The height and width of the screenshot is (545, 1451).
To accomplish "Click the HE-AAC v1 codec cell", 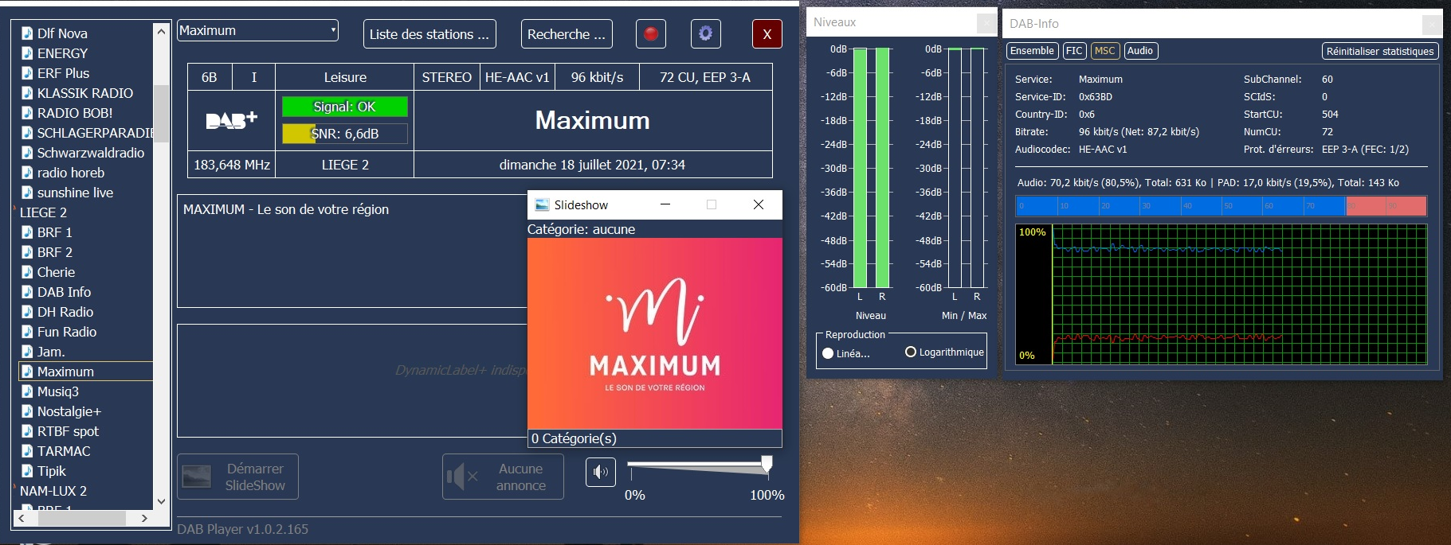I will [x=517, y=77].
